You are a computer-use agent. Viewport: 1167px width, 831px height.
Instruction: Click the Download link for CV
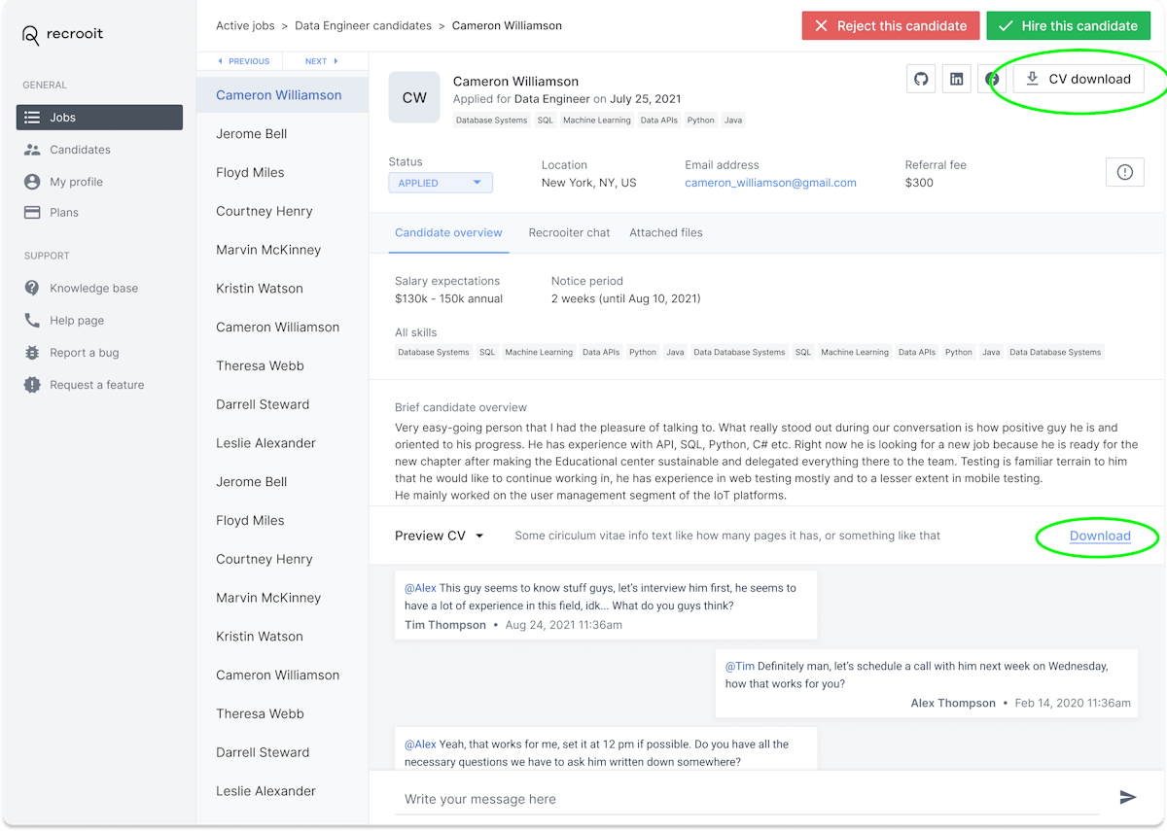[1100, 536]
